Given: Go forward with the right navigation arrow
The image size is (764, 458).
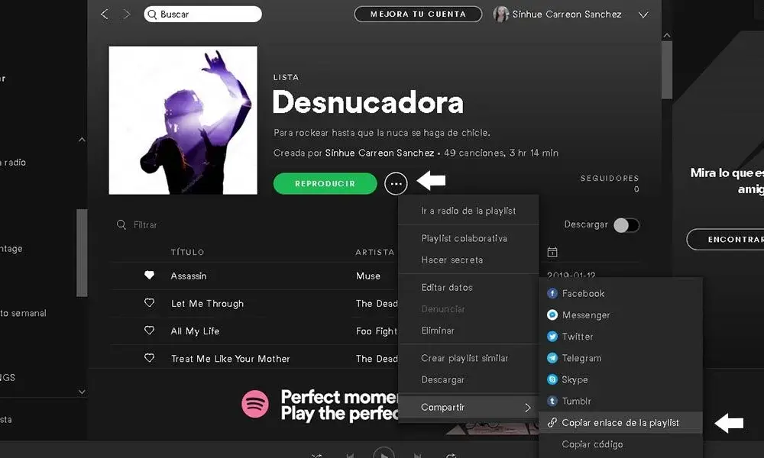Looking at the screenshot, I should coord(127,14).
